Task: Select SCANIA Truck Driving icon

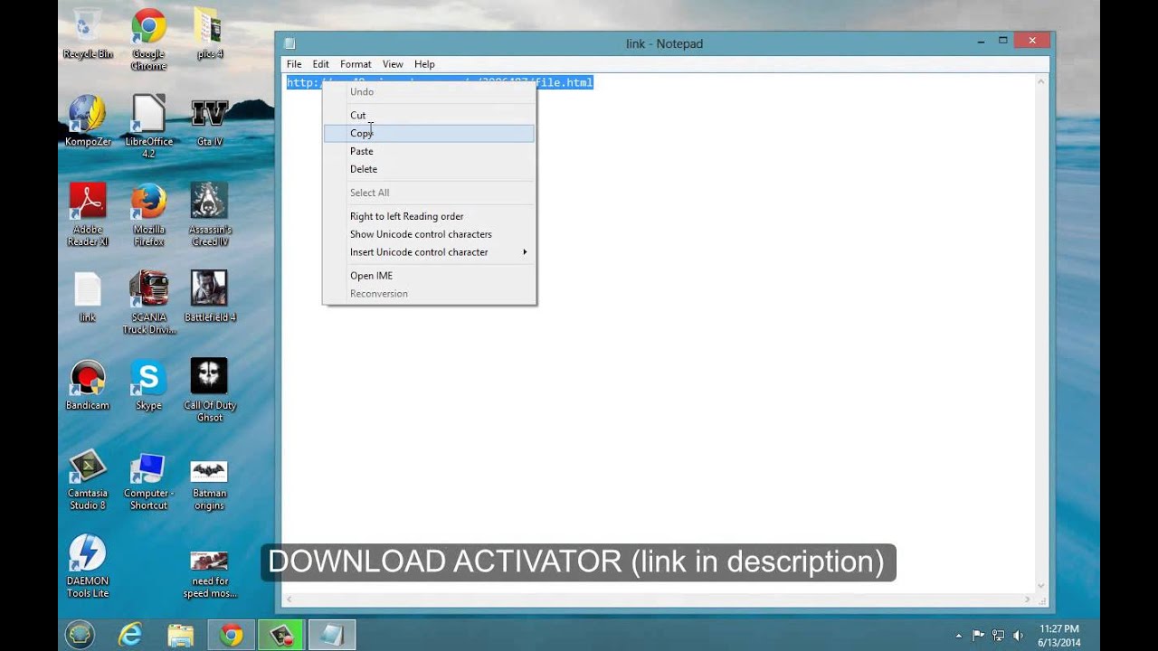Action: (x=148, y=303)
